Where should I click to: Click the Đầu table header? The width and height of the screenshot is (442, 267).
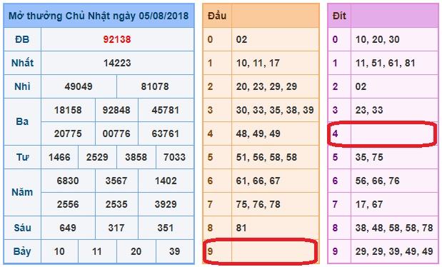[217, 16]
